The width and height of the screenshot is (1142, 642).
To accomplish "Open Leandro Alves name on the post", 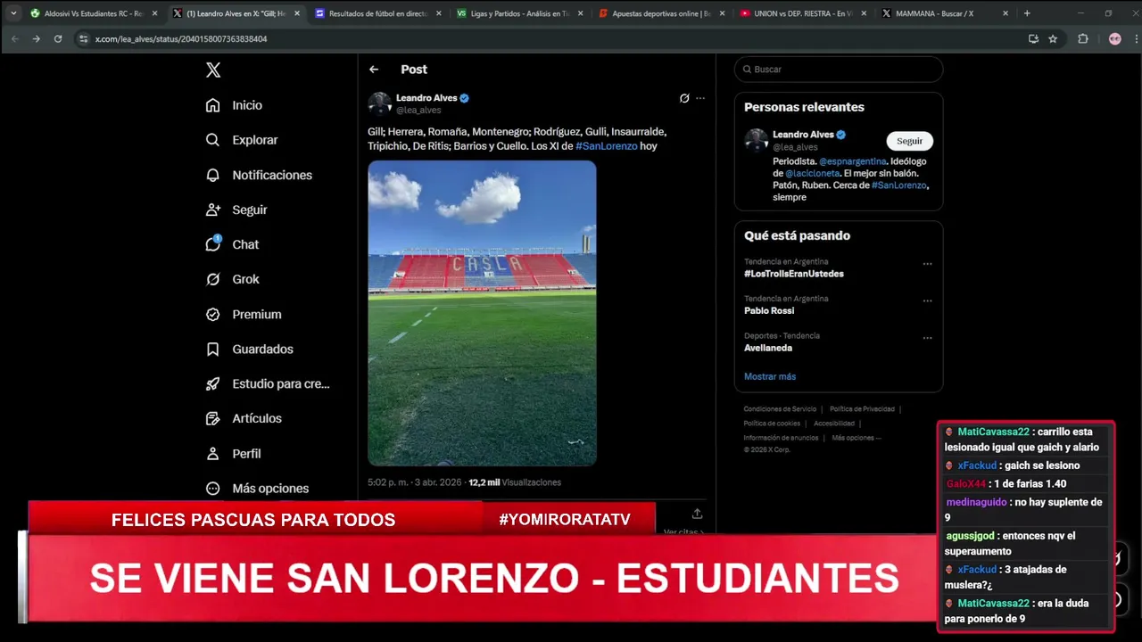I will point(426,98).
